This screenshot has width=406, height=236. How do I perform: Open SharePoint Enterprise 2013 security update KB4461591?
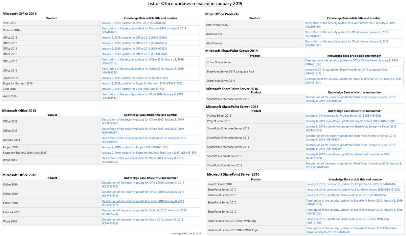(351, 138)
